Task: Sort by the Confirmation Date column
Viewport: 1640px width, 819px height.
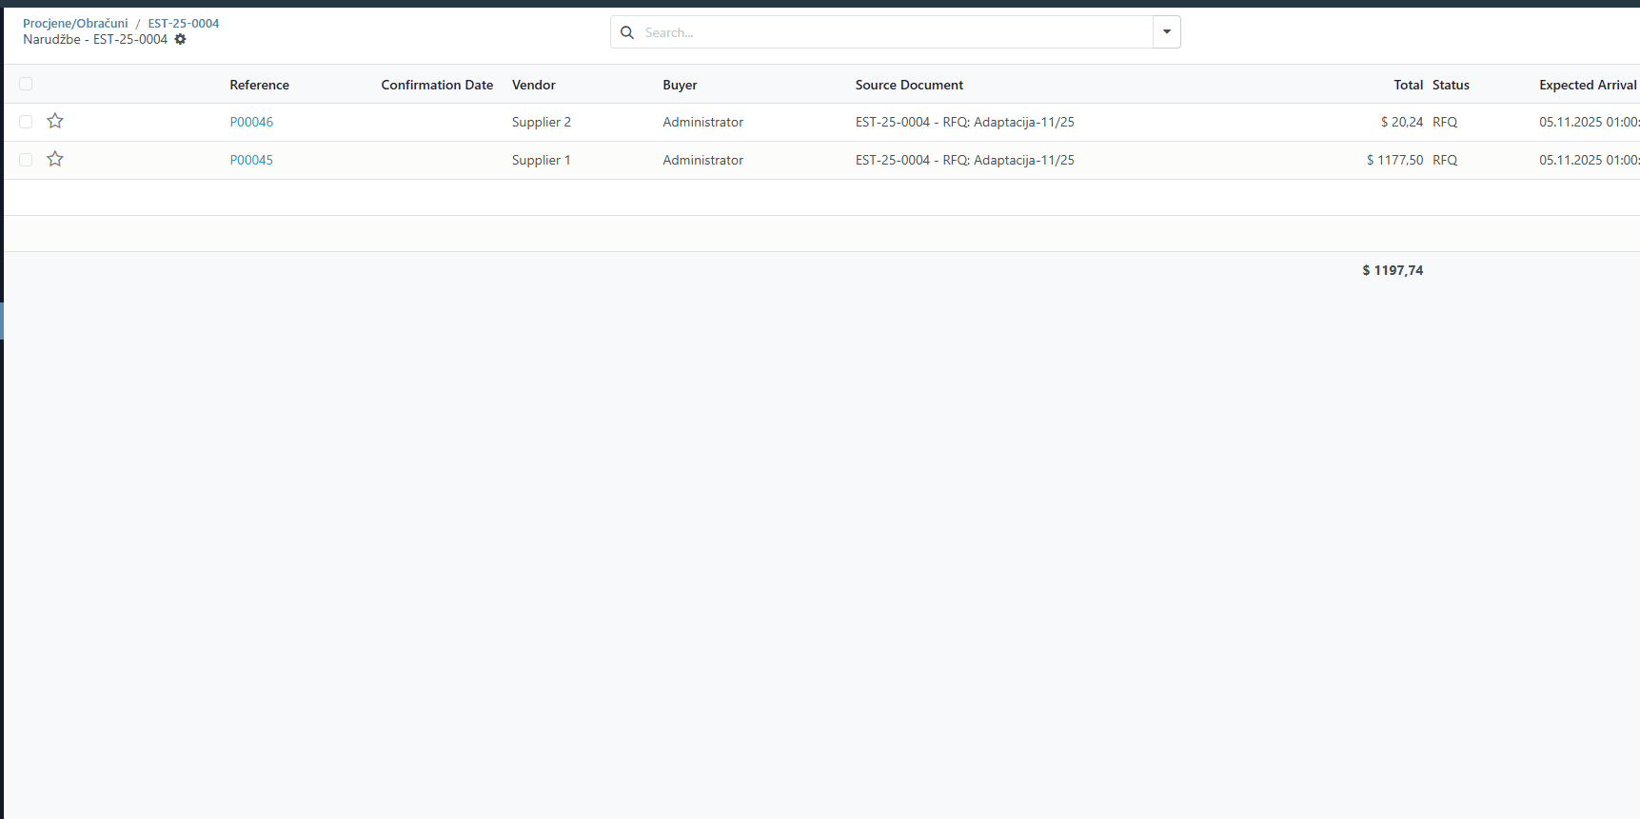Action: (437, 85)
